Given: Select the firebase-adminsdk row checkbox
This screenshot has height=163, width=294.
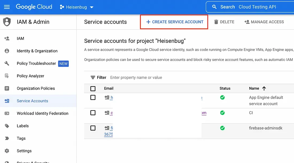Looking at the screenshot, I should coord(93,128).
